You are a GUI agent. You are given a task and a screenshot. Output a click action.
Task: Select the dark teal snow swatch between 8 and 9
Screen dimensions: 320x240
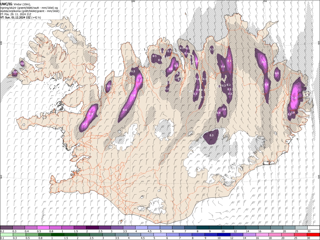(203, 228)
